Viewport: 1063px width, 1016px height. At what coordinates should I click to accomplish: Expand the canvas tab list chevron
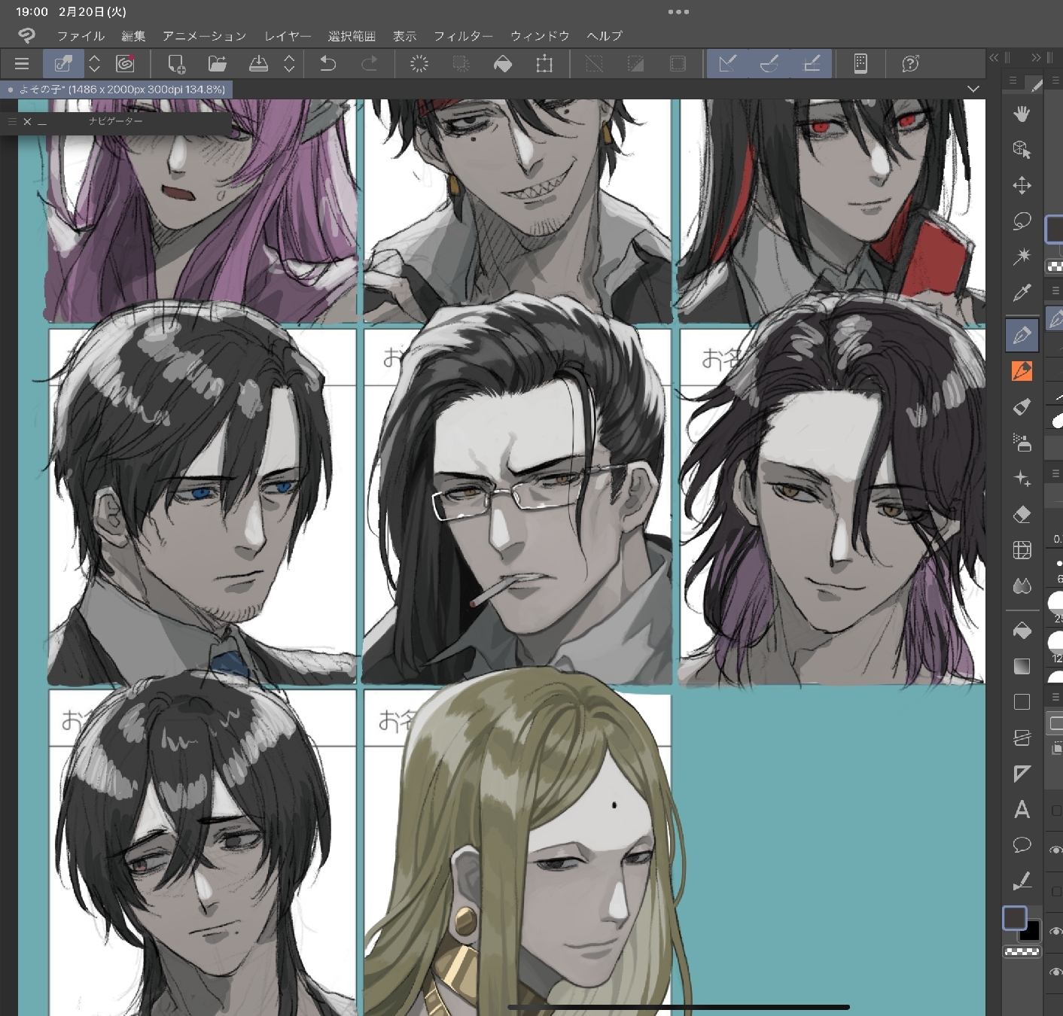pos(973,89)
